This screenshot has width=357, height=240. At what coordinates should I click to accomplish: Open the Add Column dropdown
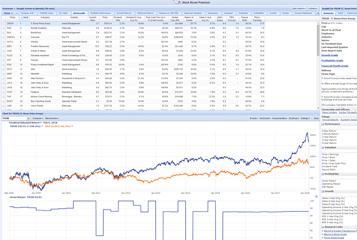pyautogui.click(x=299, y=9)
